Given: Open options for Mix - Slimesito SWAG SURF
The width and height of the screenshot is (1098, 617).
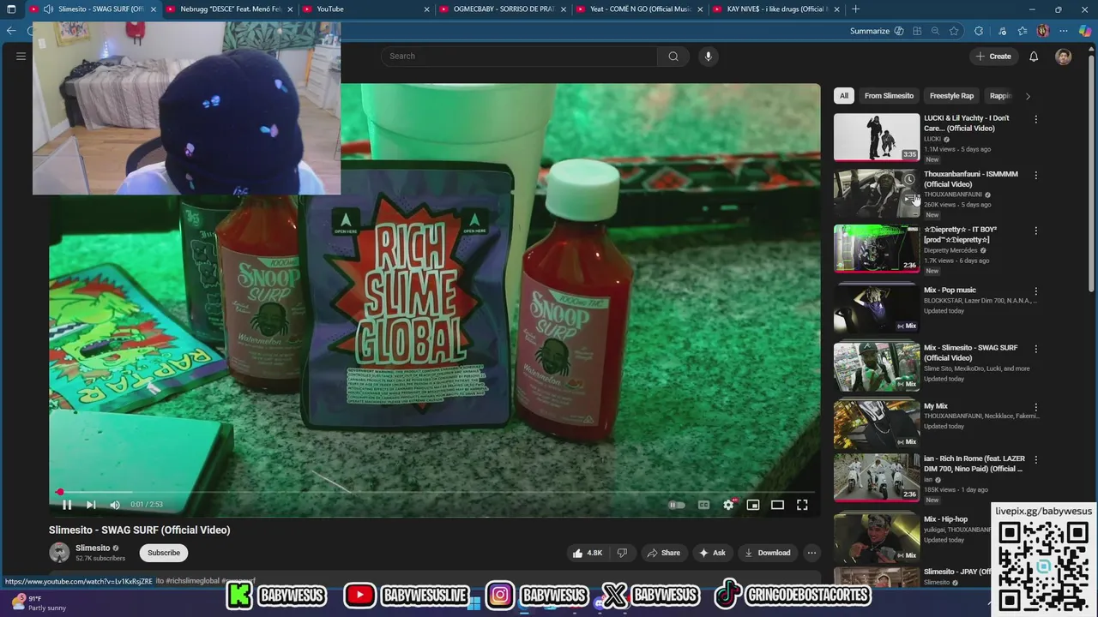Looking at the screenshot, I should point(1035,350).
